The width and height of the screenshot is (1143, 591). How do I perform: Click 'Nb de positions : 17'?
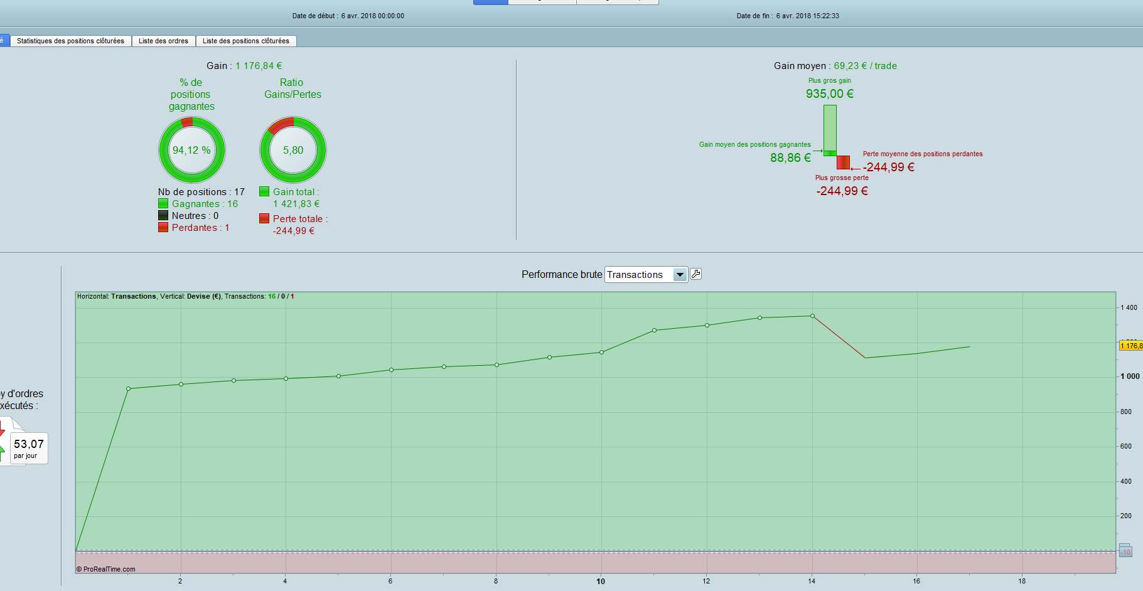tap(201, 192)
